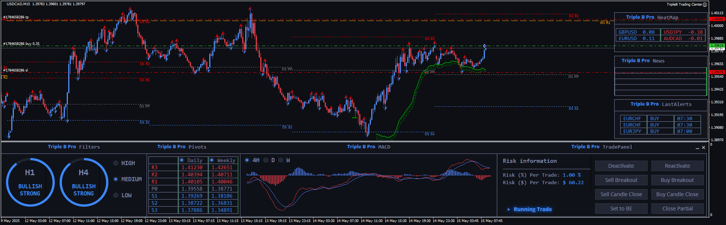Click the smiley face Expert Advisor icon

[705, 4]
